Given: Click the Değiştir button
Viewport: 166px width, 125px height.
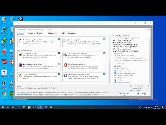Looking at the screenshot, I should tap(145, 93).
